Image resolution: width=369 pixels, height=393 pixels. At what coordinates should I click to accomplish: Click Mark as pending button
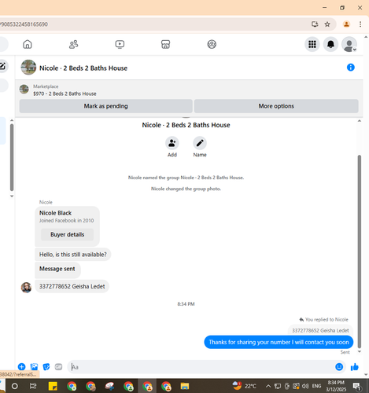106,106
